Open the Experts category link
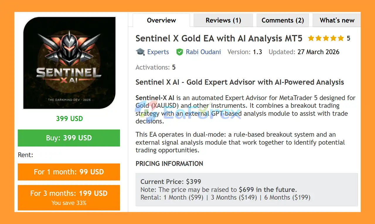 point(158,52)
